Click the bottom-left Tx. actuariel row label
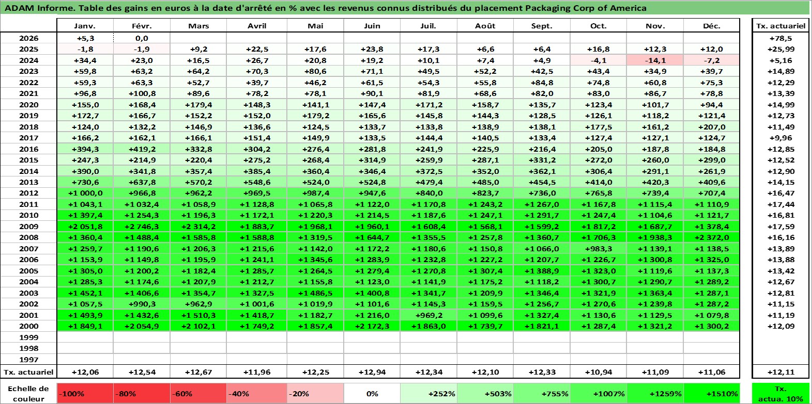Viewport: 812px width, 404px height. tap(28, 372)
